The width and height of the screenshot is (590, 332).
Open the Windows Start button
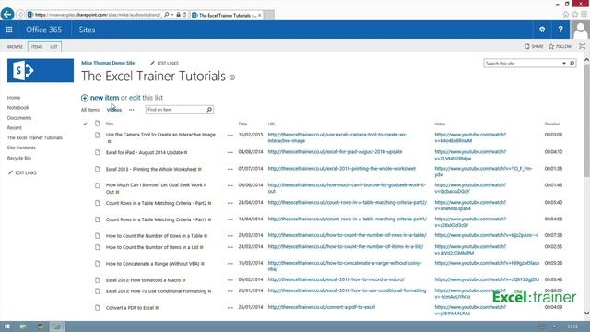click(x=7, y=326)
